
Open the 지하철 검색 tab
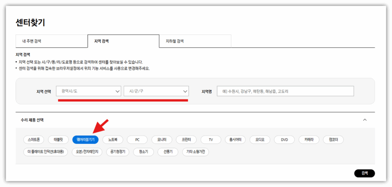coord(195,41)
